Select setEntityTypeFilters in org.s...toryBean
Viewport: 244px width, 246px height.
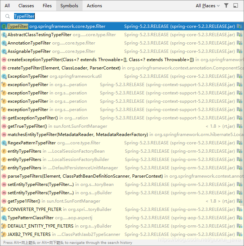(122, 184)
